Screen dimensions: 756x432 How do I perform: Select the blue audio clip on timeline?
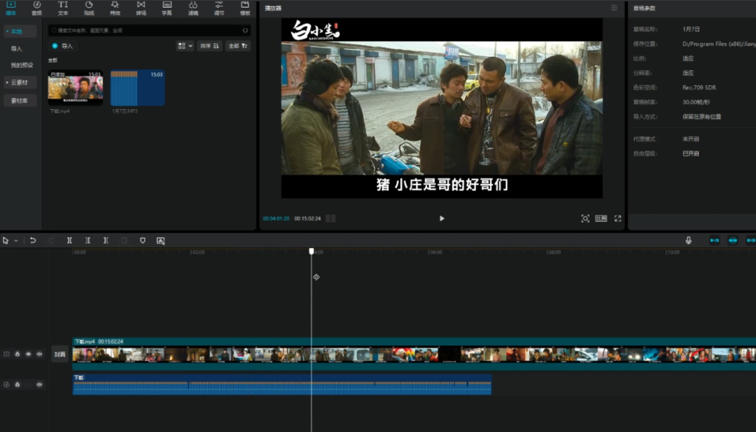coord(282,384)
